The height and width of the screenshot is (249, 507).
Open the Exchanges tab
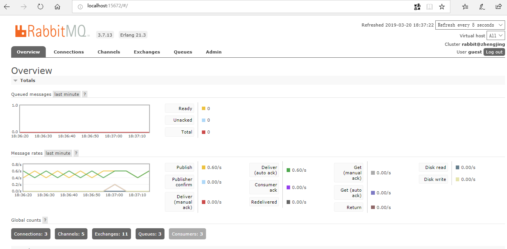147,52
